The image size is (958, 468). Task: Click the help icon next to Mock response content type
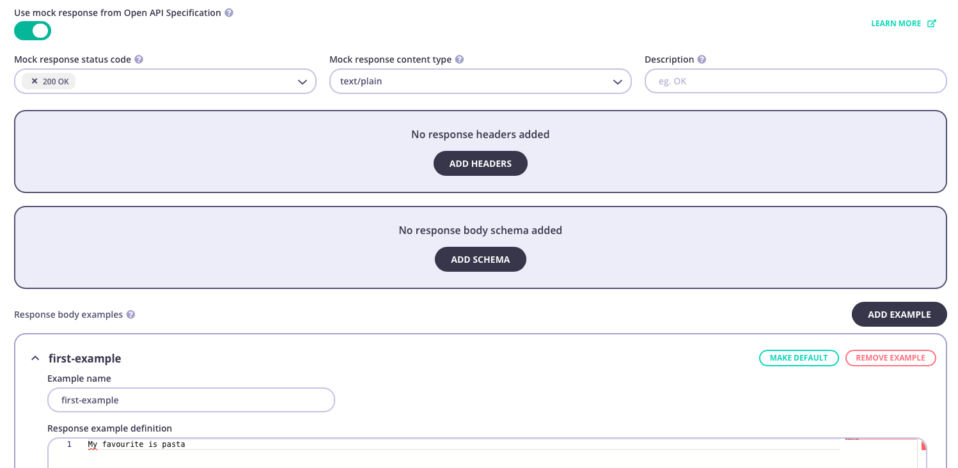459,59
